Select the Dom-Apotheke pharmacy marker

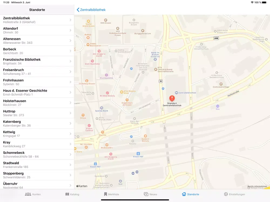coord(92,61)
